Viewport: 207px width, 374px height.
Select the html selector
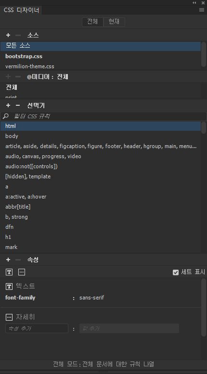pyautogui.click(x=101, y=126)
